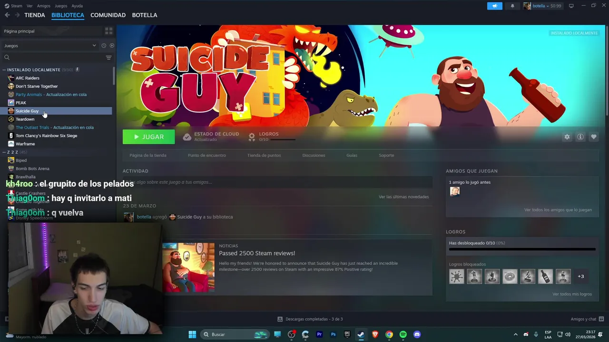Show ready-to-play games filter icon

(x=112, y=46)
